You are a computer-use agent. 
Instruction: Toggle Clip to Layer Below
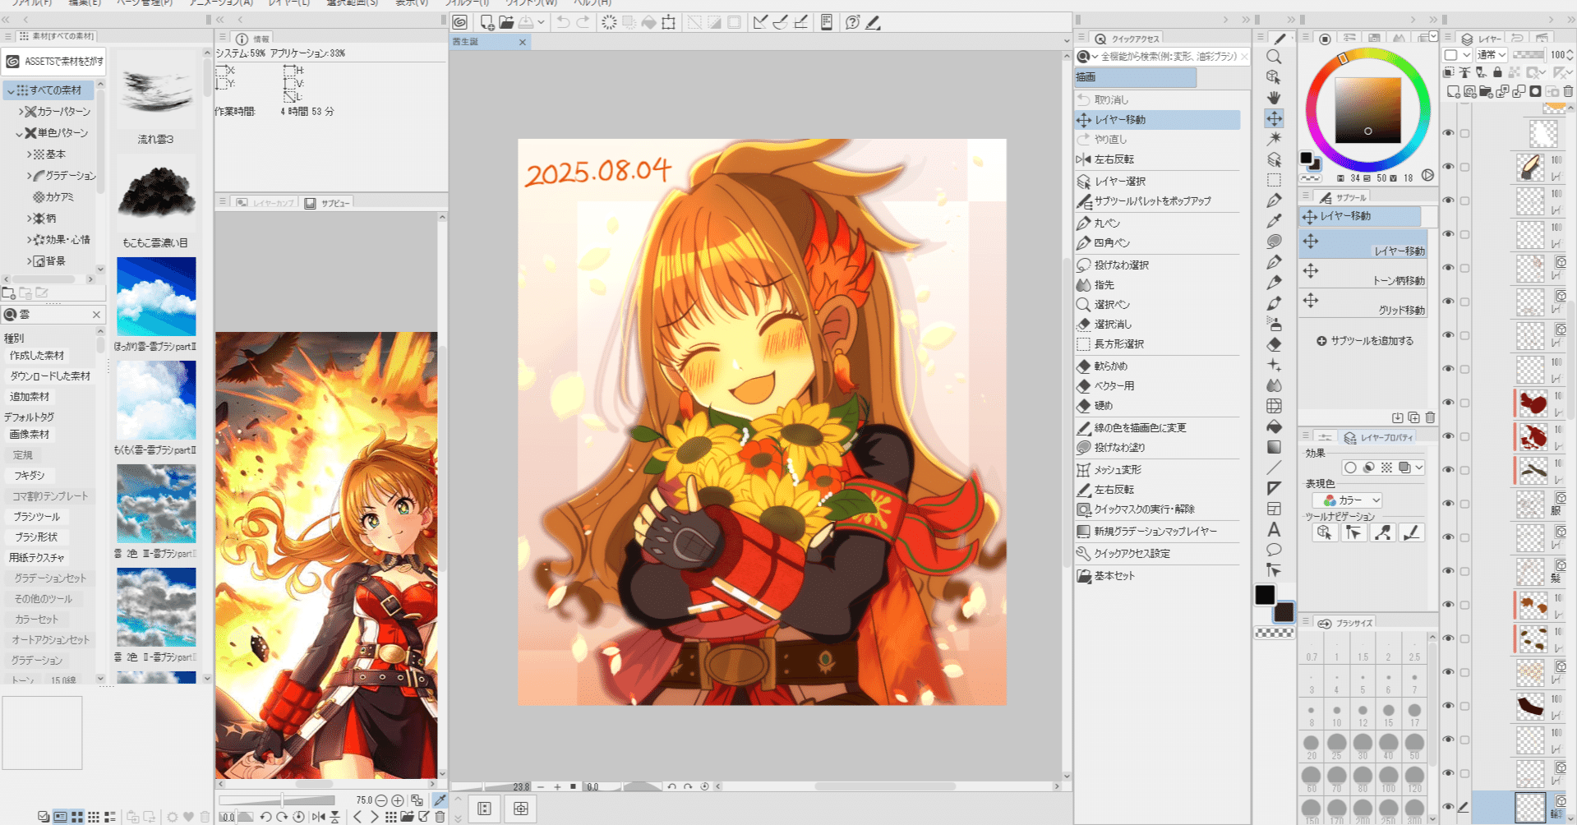[1449, 72]
